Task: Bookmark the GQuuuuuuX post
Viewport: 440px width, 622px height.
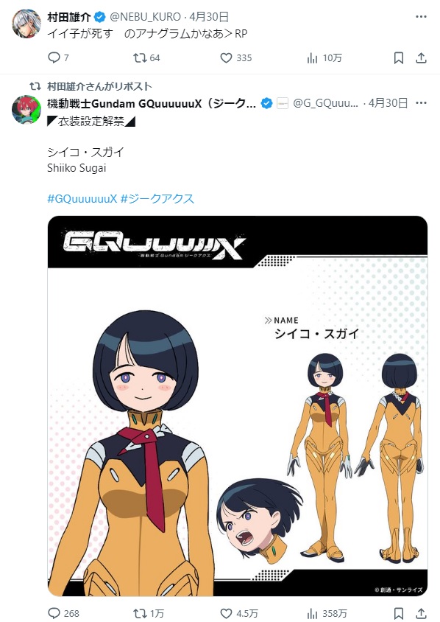Action: [x=398, y=613]
